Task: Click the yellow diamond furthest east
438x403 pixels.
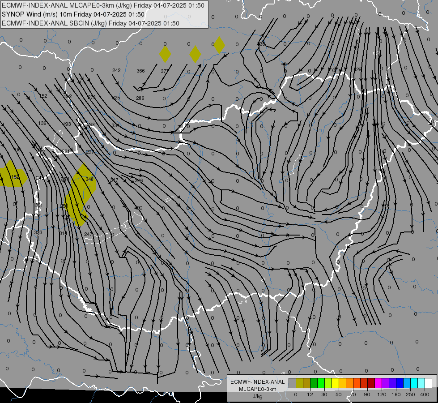Action: point(219,45)
